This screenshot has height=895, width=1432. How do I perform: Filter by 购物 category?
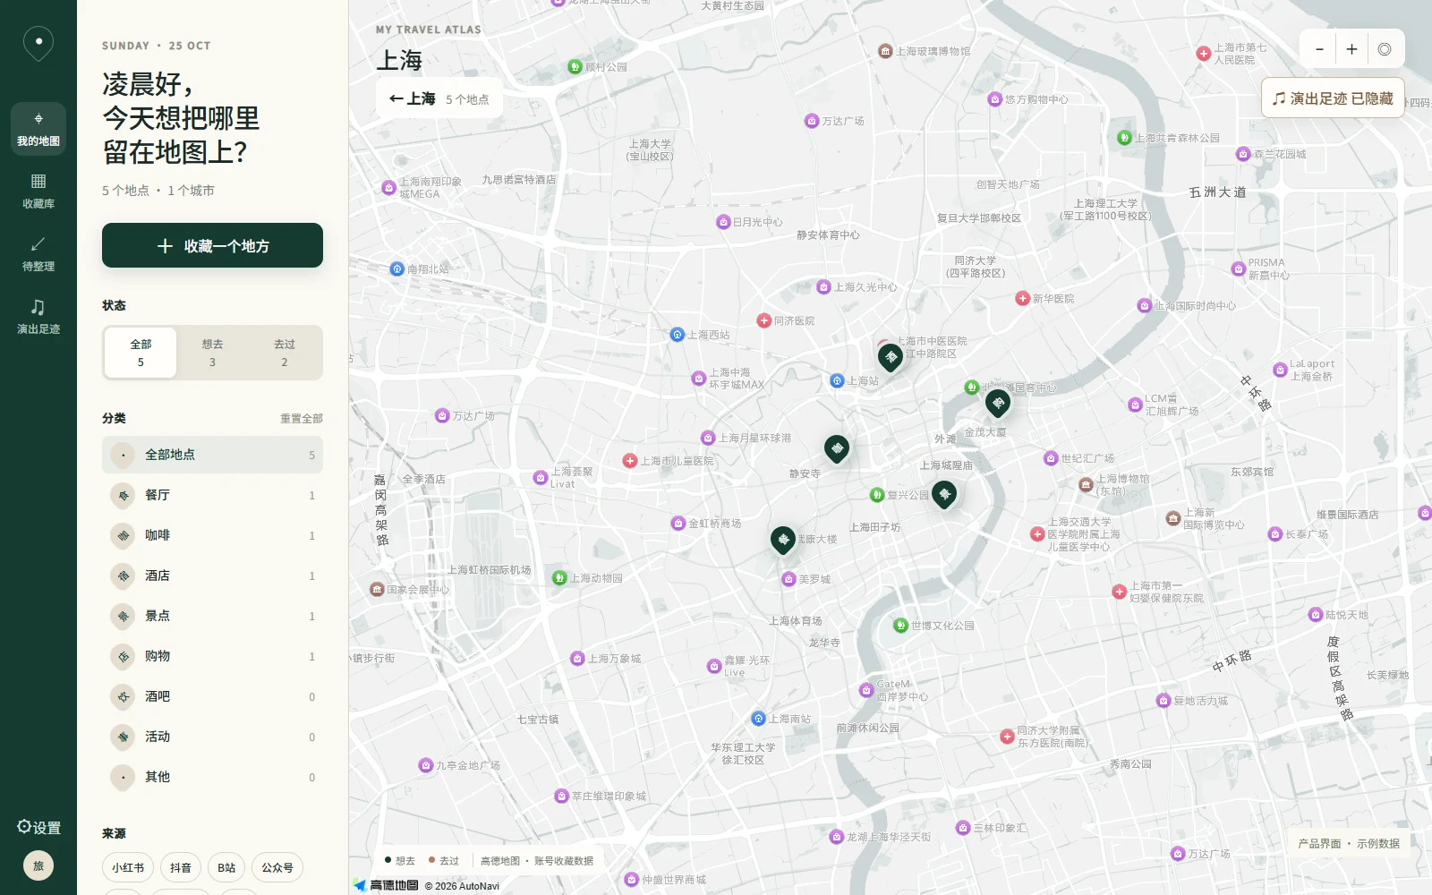click(x=212, y=656)
